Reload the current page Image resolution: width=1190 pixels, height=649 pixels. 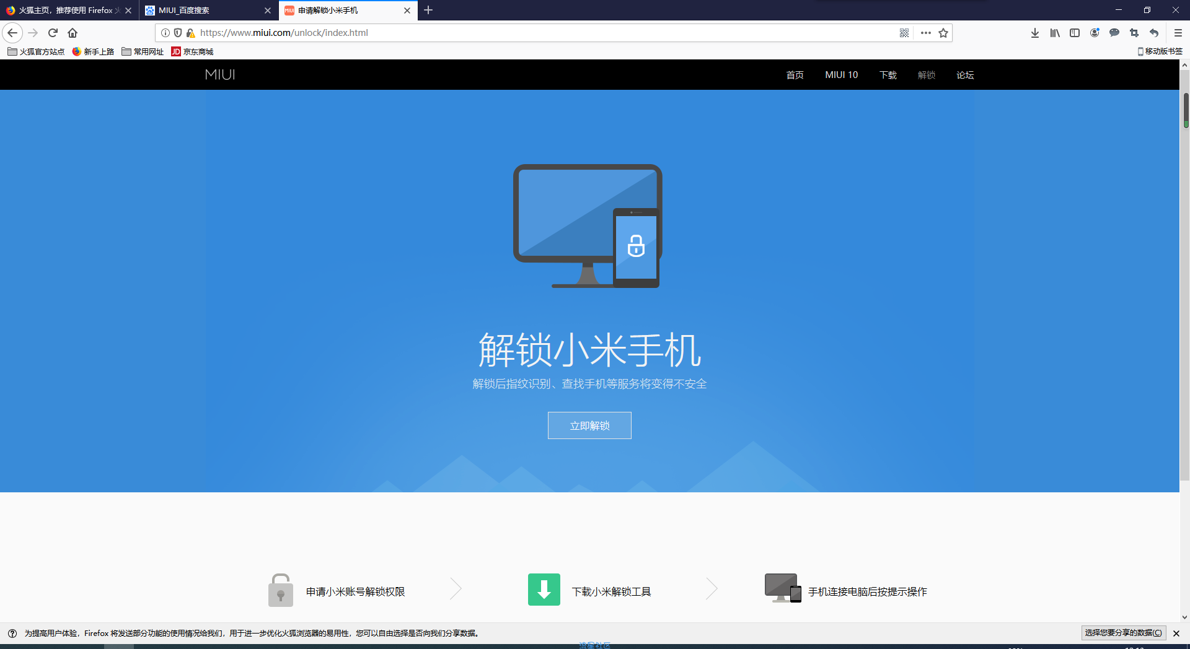click(53, 33)
